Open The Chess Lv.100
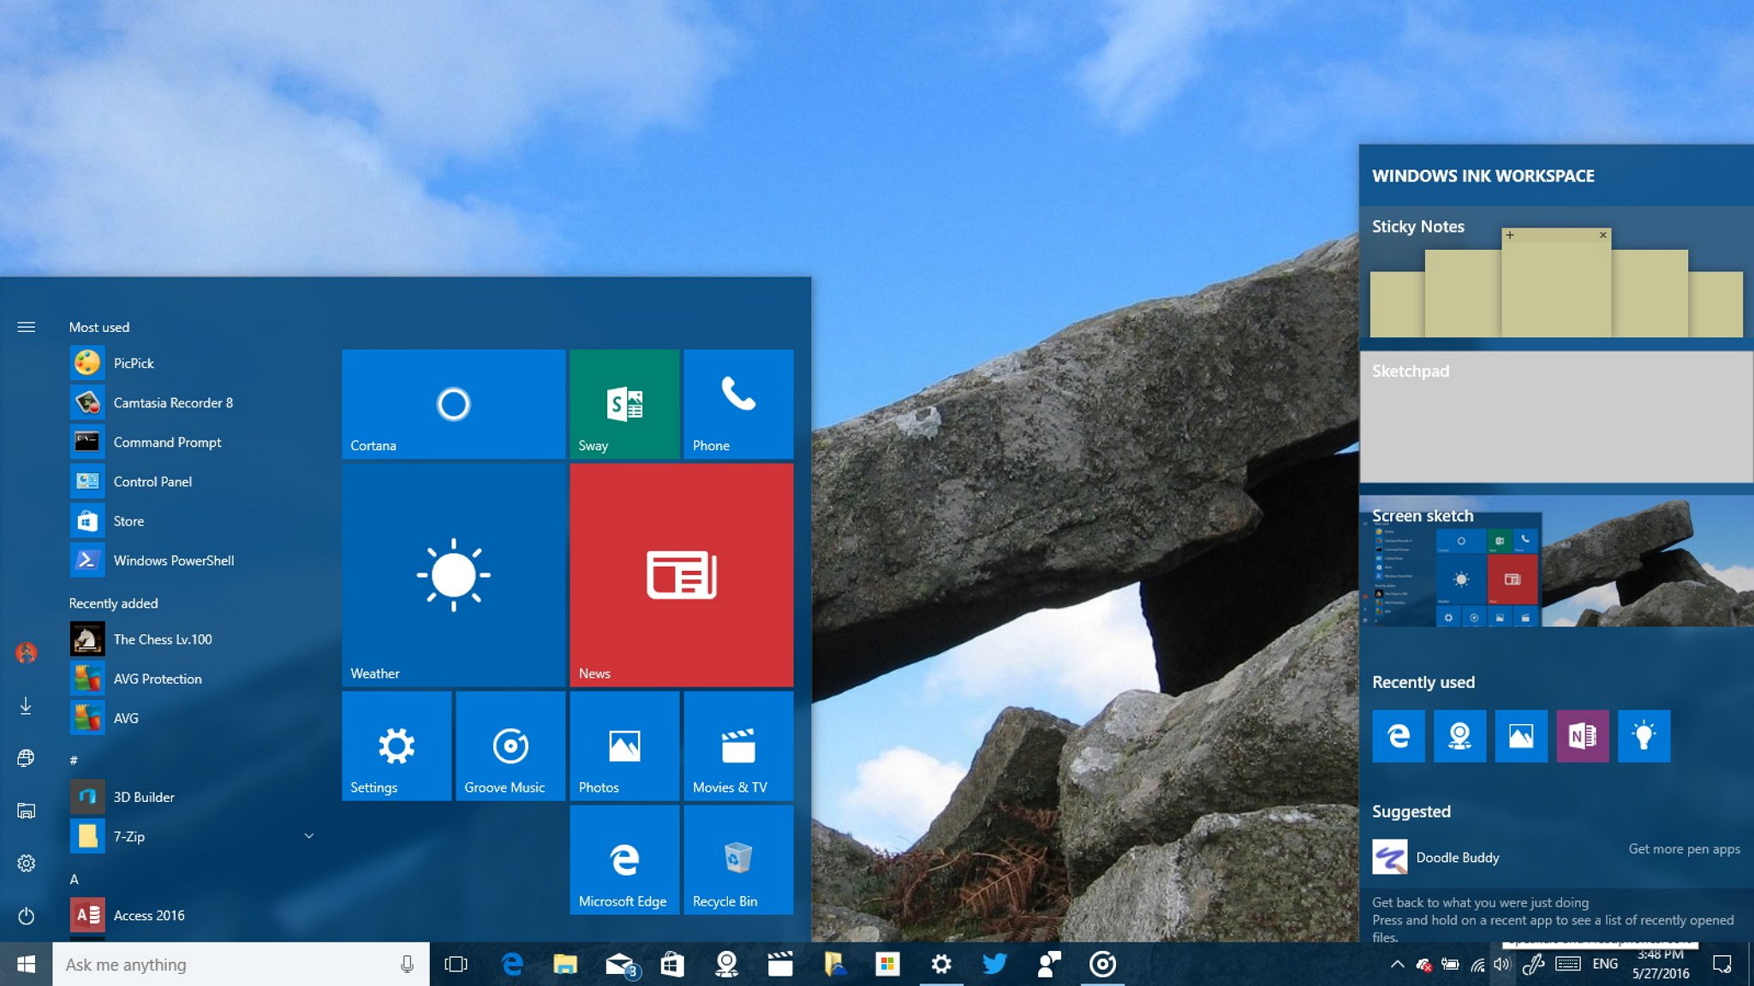The image size is (1754, 986). pyautogui.click(x=193, y=639)
